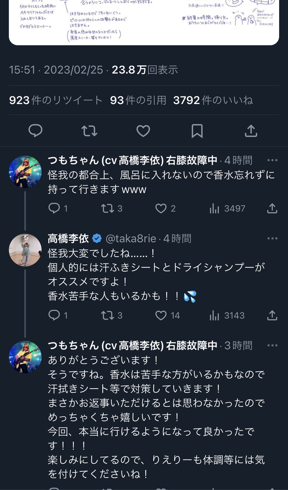
Task: Open more options on つもちゃん's first reply
Action: tap(272, 160)
